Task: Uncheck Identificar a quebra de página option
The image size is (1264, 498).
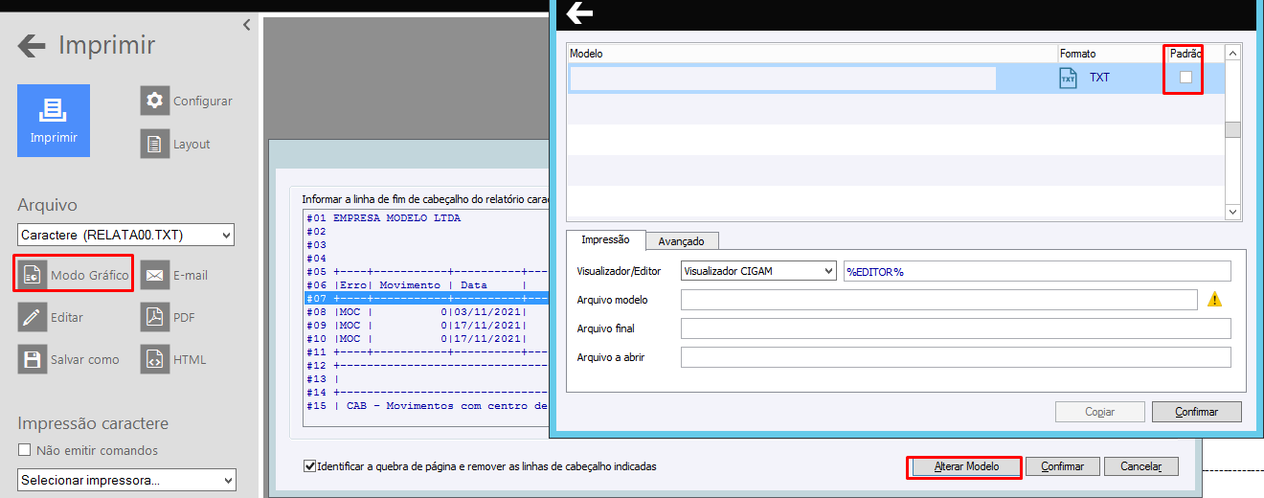Action: click(x=309, y=466)
